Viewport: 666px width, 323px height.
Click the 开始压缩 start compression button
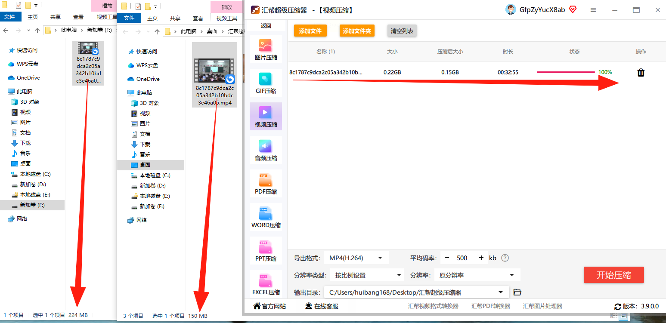(613, 275)
